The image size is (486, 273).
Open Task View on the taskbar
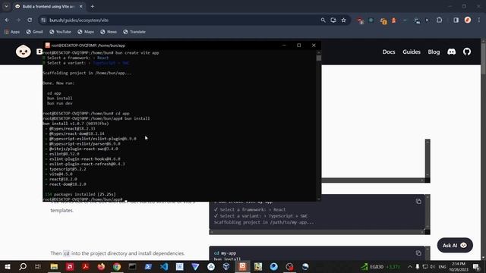[x=38, y=266]
